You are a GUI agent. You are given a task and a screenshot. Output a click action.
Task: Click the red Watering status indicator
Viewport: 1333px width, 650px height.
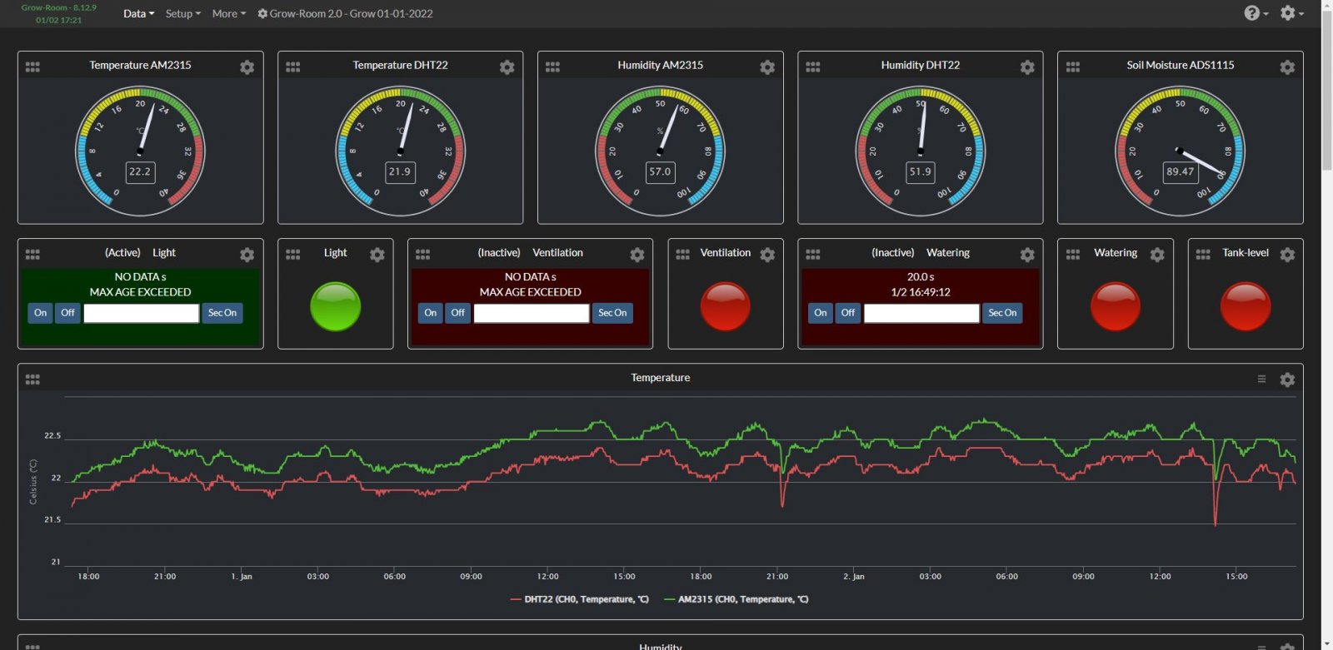[1116, 306]
